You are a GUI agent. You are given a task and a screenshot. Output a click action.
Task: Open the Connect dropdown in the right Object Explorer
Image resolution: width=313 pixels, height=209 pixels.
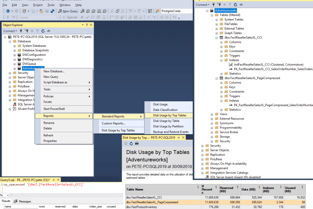click(203, 4)
